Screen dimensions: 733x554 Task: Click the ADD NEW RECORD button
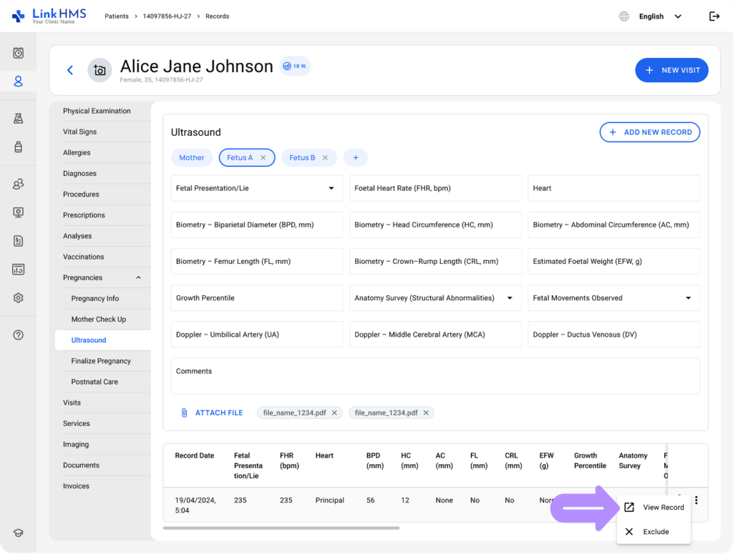point(649,132)
